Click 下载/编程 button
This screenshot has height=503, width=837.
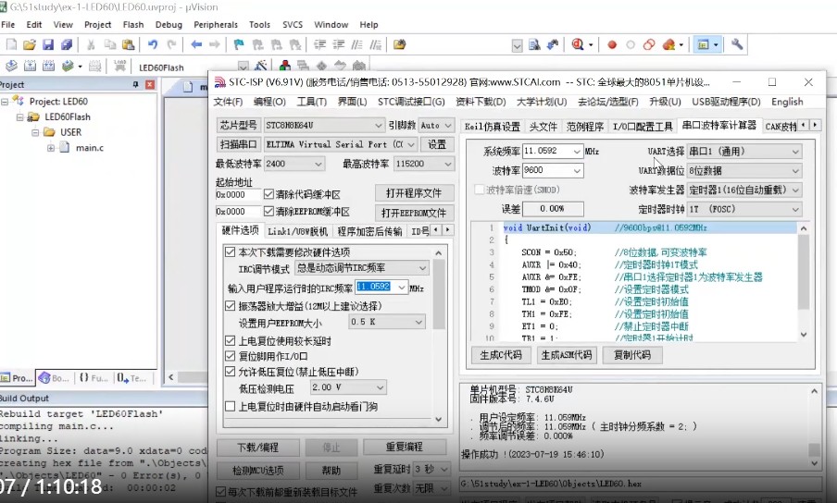(257, 448)
